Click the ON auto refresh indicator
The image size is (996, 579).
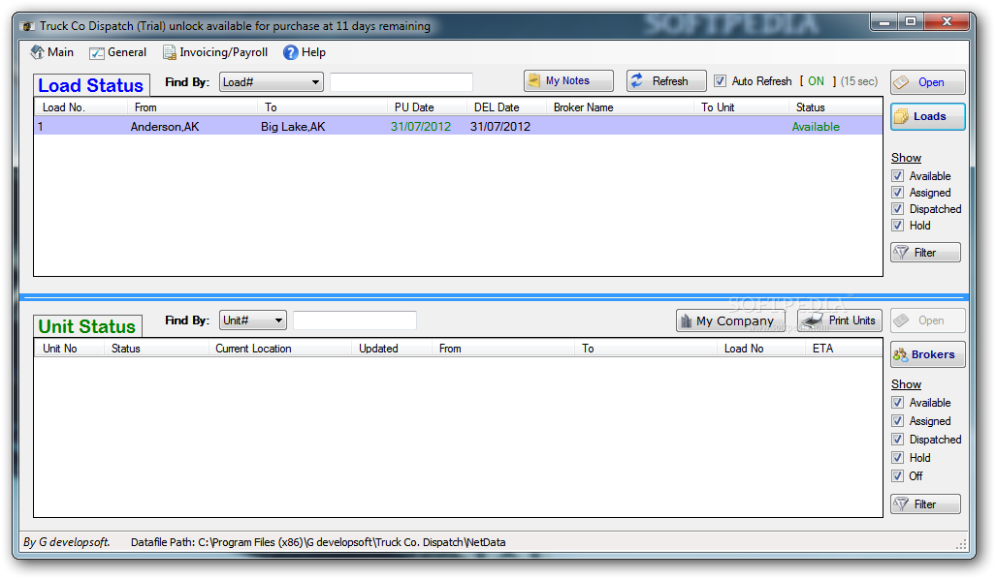pyautogui.click(x=817, y=81)
